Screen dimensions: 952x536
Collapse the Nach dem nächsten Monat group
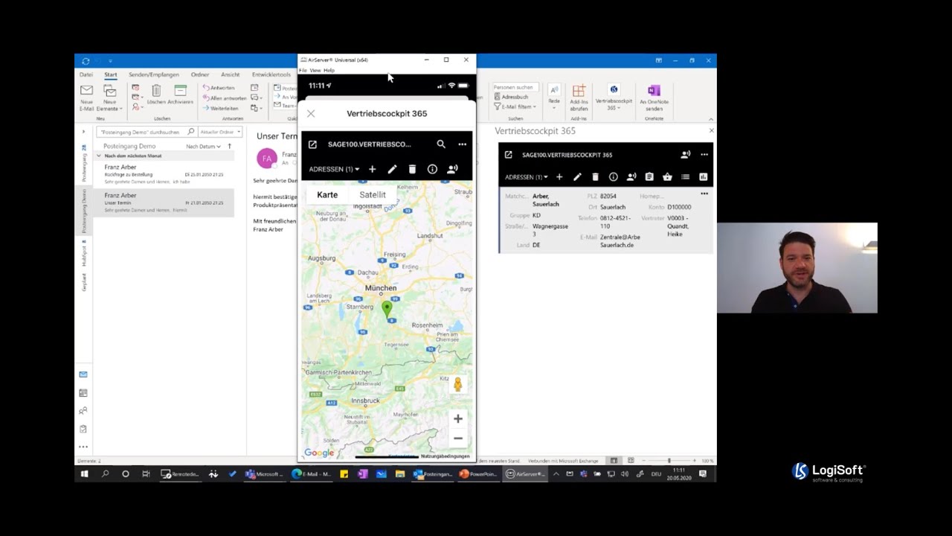[99, 156]
